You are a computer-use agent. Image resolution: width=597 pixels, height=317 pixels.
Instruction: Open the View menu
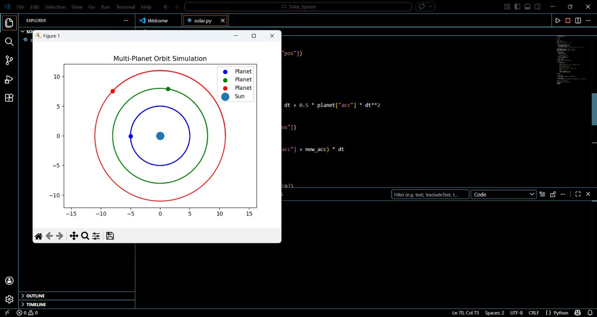(77, 7)
